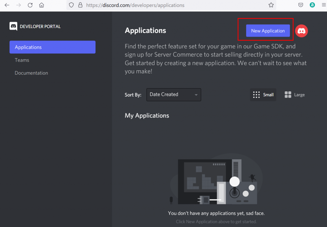Image resolution: width=327 pixels, height=227 pixels.
Task: Click the My Applications heading
Action: 147,116
